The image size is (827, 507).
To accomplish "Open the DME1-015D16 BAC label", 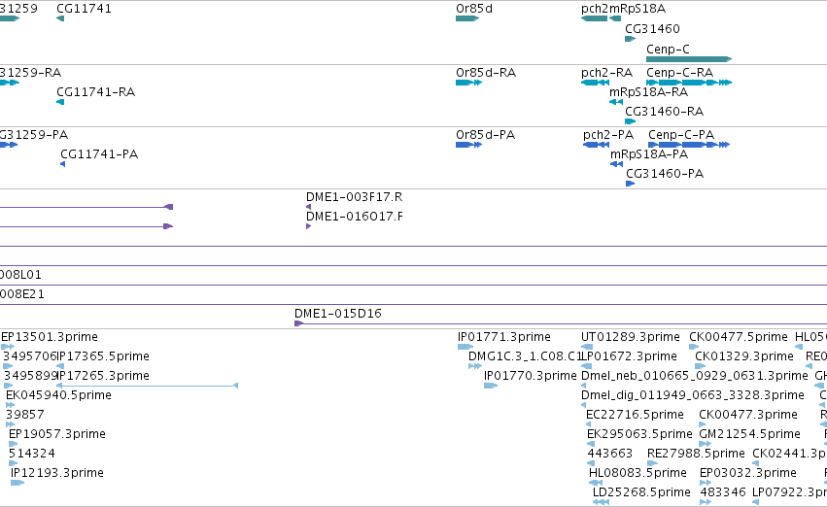I will click(337, 313).
